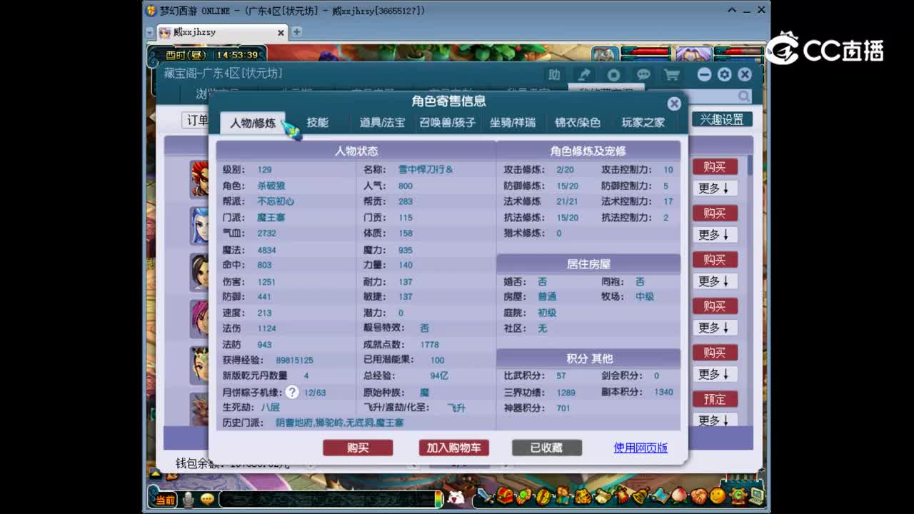The image size is (914, 514).
Task: Click the 购买 button at the dialog bottom
Action: point(358,448)
